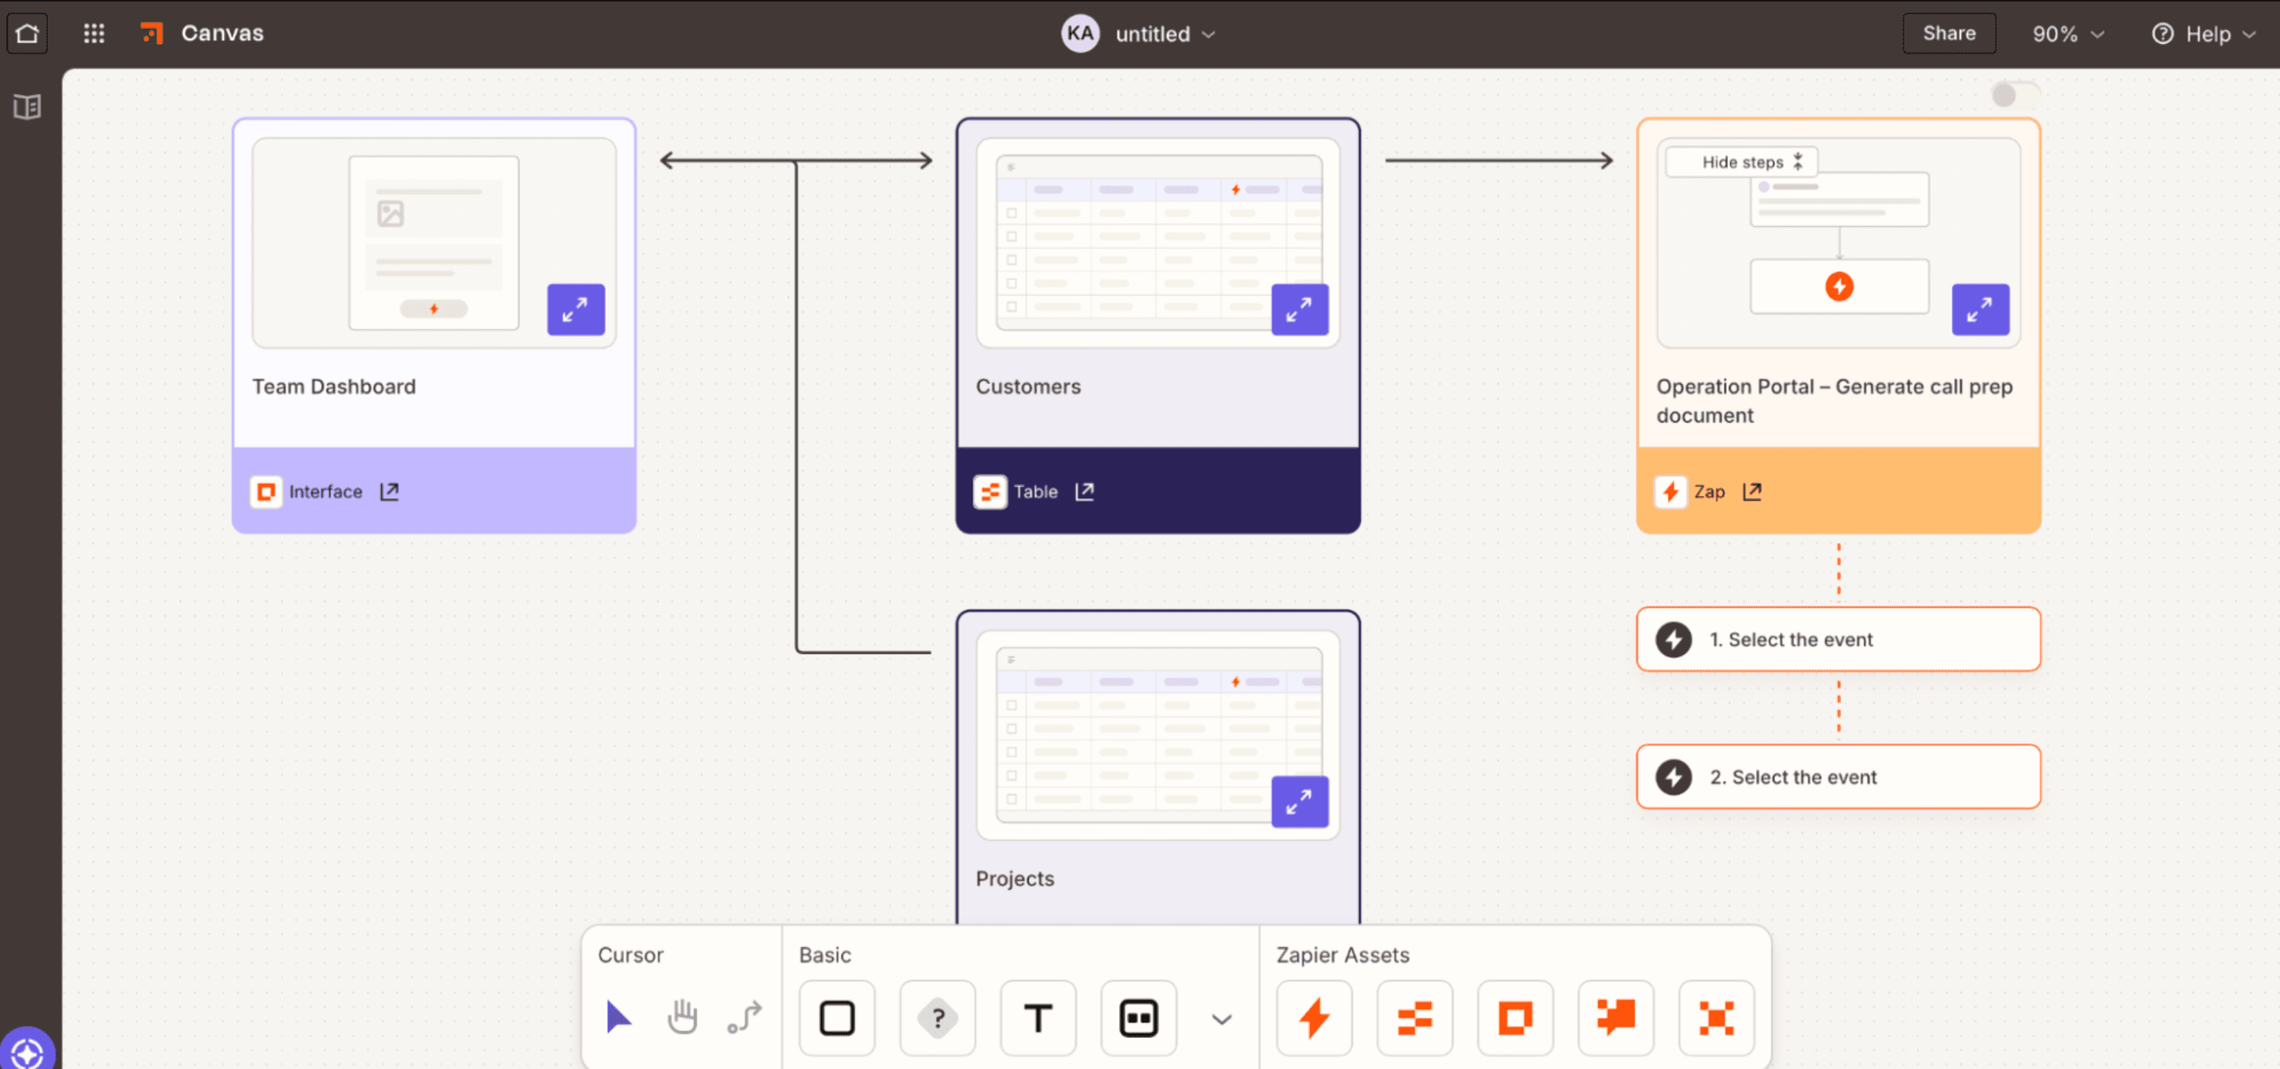Select step 1. Select the event
Screen dimensions: 2280x1069
tap(1839, 639)
